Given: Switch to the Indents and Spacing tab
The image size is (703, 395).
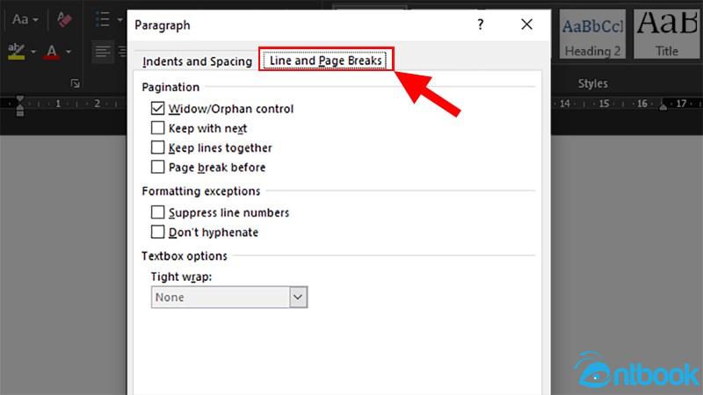Looking at the screenshot, I should click(x=197, y=61).
